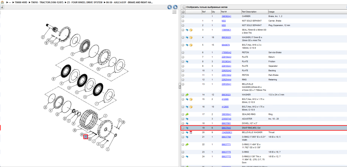
Task: Open part number 178565A2 link
Action: coord(226,53)
